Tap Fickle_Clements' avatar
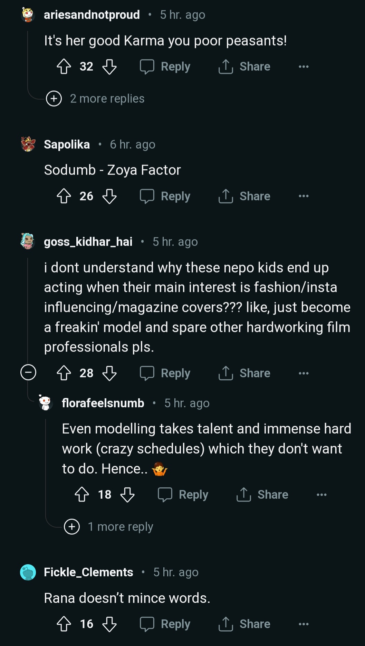This screenshot has width=365, height=646. point(28,572)
